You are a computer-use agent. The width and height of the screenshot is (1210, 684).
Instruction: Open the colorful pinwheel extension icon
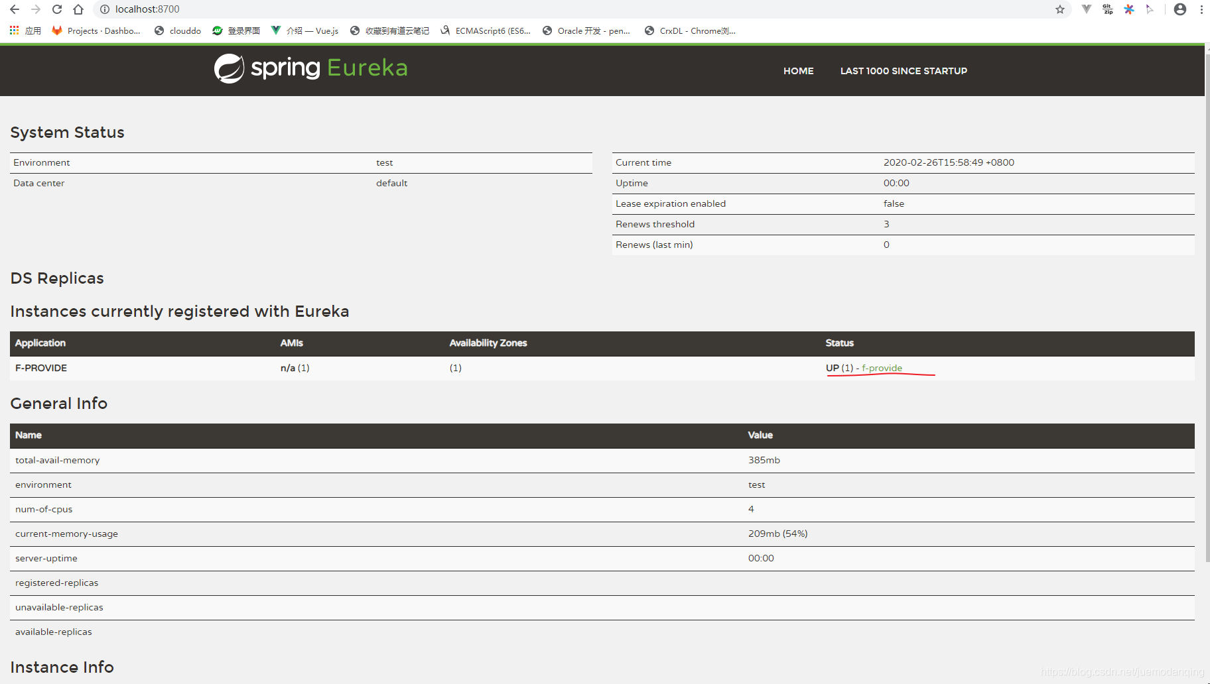[1129, 9]
